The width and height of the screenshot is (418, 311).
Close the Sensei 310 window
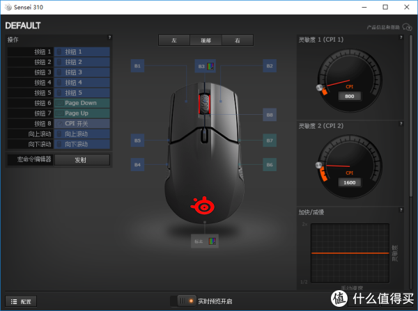(407, 7)
